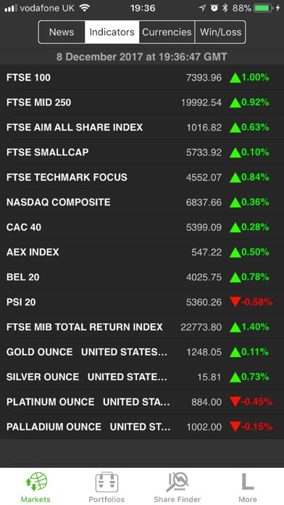Tap the green up arrow for FTSE 100
The width and height of the screenshot is (284, 505).
(235, 78)
